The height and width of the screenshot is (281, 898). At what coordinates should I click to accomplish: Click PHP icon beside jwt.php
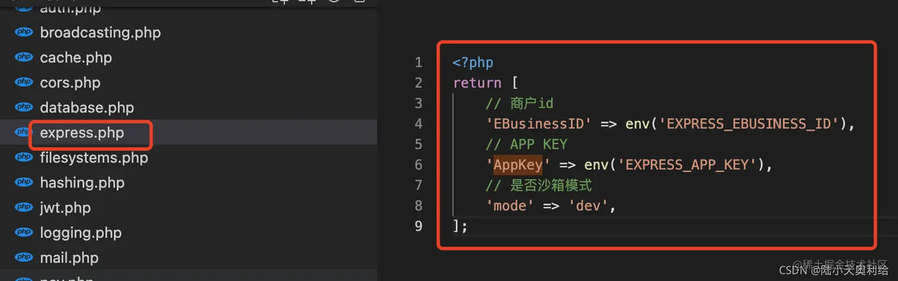[24, 208]
